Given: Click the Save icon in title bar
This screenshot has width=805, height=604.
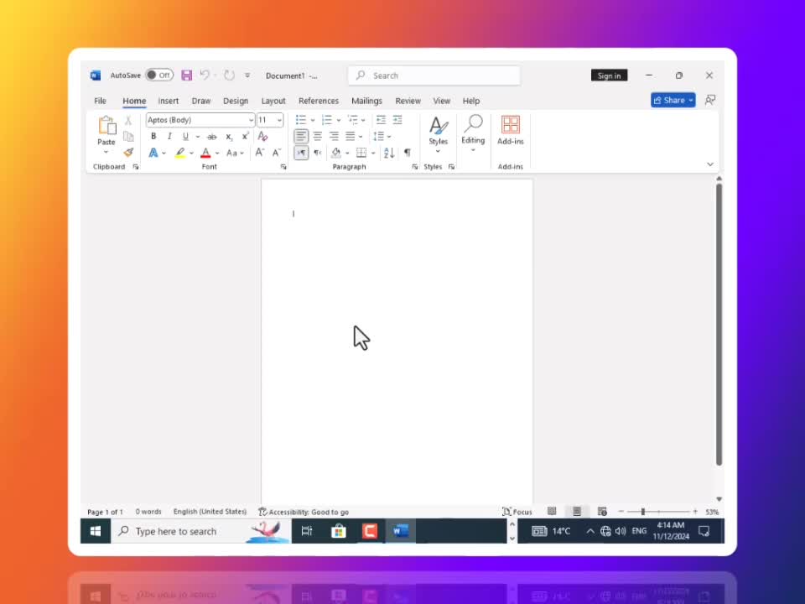Looking at the screenshot, I should pos(187,75).
